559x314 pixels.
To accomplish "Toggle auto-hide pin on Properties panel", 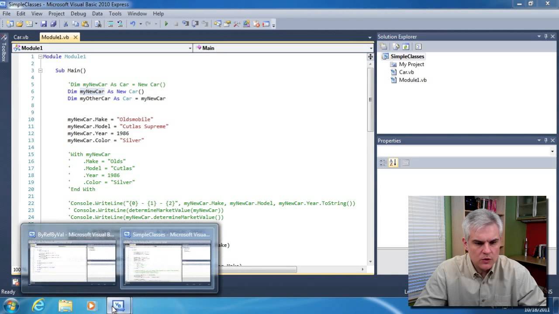I will coord(546,140).
